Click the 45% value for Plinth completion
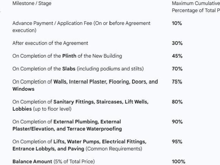This screenshot has height=165, width=220. [x=177, y=56]
